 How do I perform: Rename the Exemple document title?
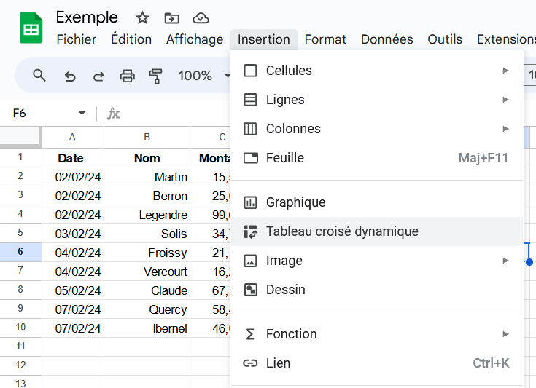click(x=87, y=17)
